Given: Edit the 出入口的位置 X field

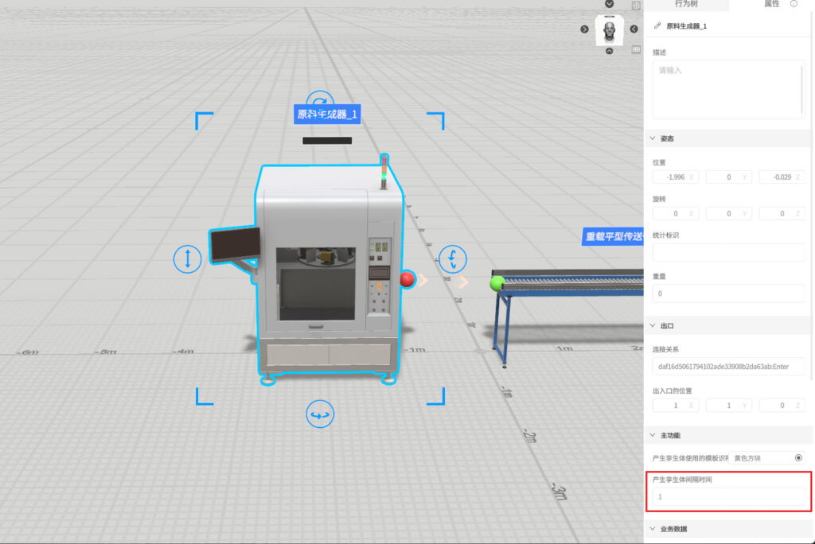Looking at the screenshot, I should click(675, 406).
